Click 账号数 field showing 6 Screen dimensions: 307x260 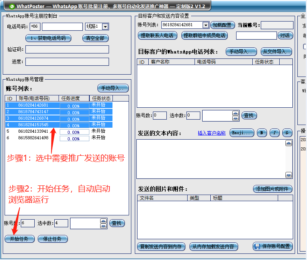tap(28, 223)
